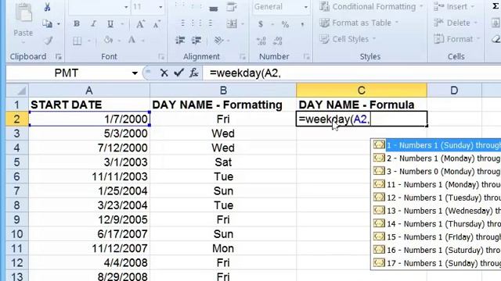Open the Alignment dialog launcher
Image resolution: width=501 pixels, height=281 pixels.
243,57
